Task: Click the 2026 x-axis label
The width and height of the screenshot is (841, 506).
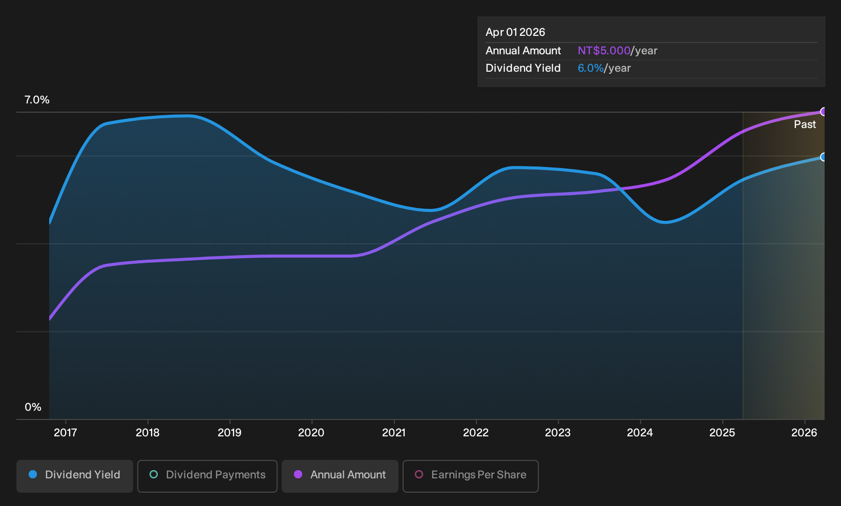Action: (x=804, y=433)
